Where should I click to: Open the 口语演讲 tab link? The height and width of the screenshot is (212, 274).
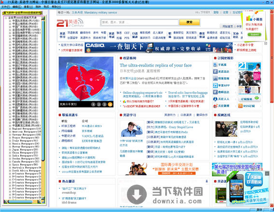pos(186,115)
